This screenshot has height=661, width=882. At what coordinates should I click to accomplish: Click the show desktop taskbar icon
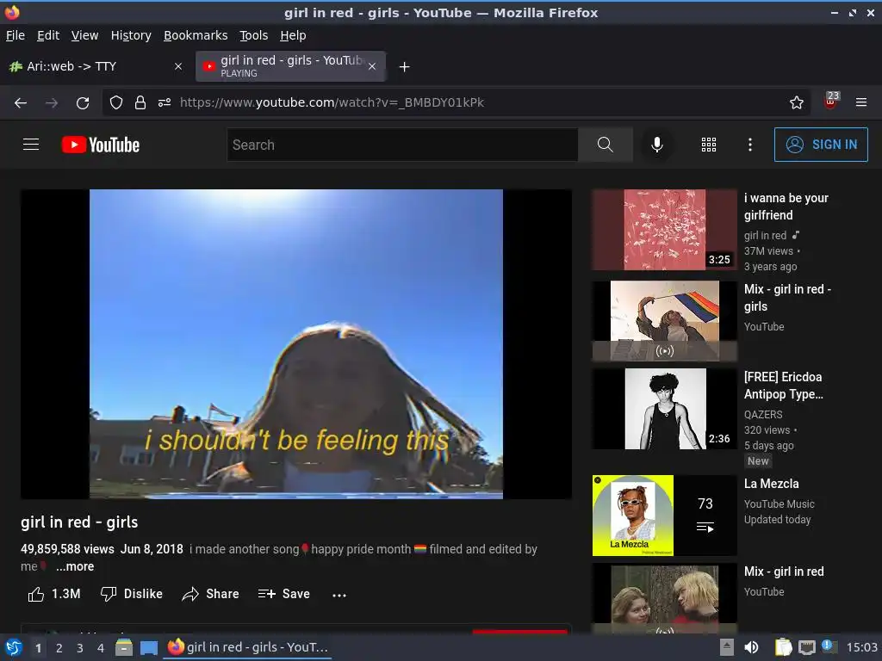pyautogui.click(x=148, y=647)
